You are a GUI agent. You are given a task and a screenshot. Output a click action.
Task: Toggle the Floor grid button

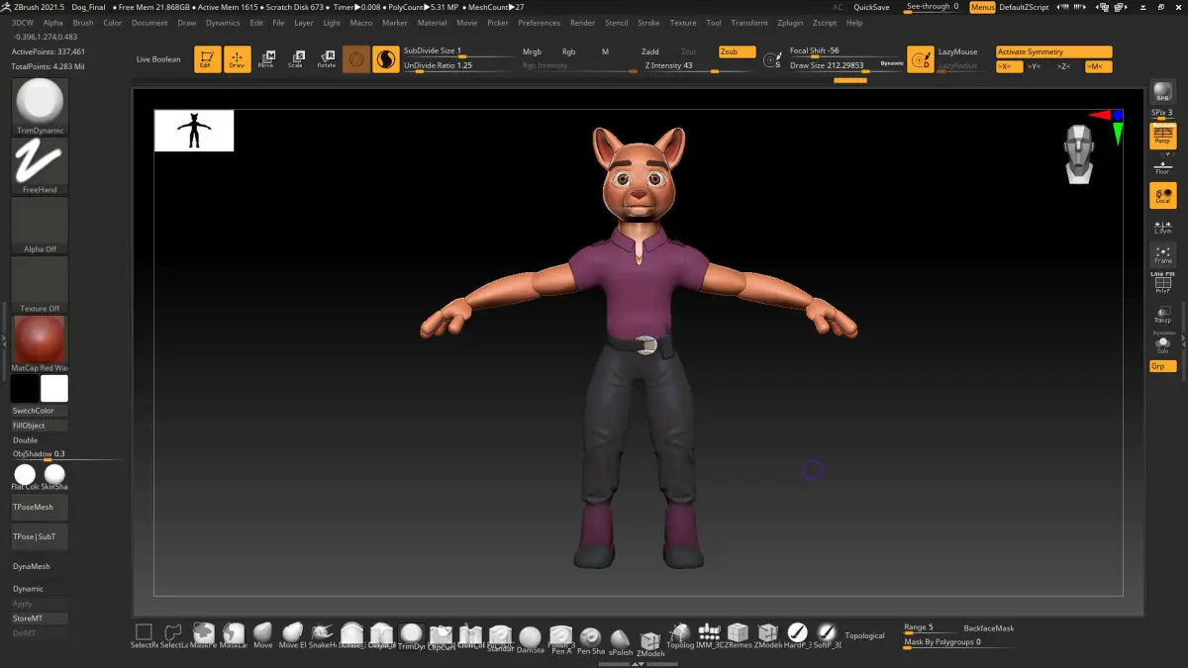(x=1162, y=166)
